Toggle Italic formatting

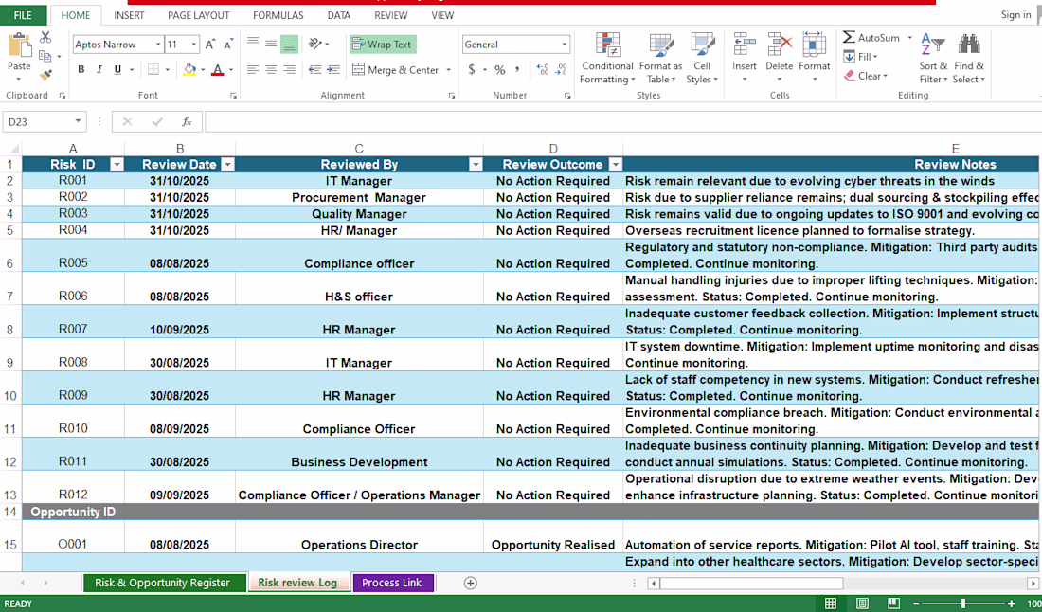point(99,69)
